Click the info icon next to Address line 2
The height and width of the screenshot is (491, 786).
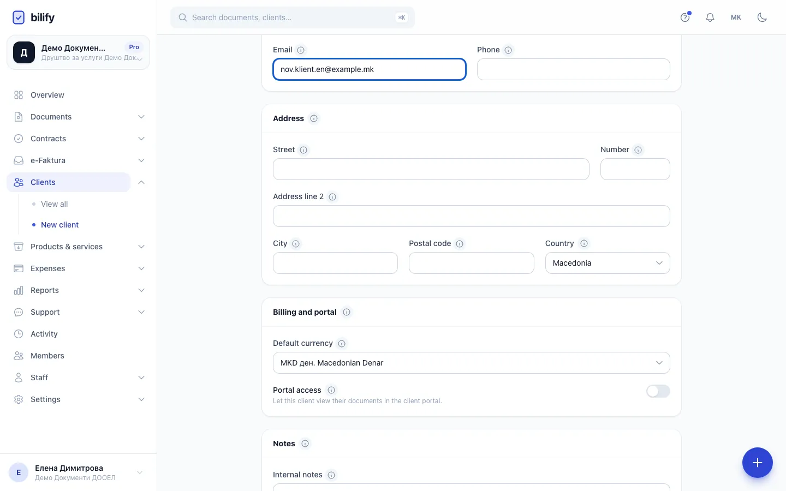[x=332, y=197]
